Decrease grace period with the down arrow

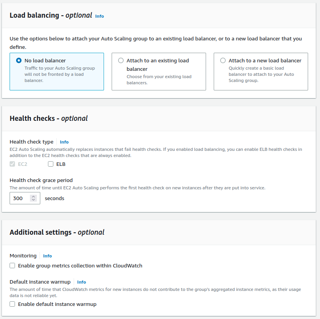[x=33, y=200]
